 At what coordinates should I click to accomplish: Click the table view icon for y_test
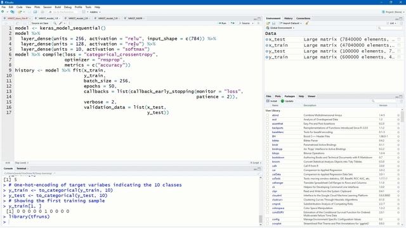coord(399,51)
